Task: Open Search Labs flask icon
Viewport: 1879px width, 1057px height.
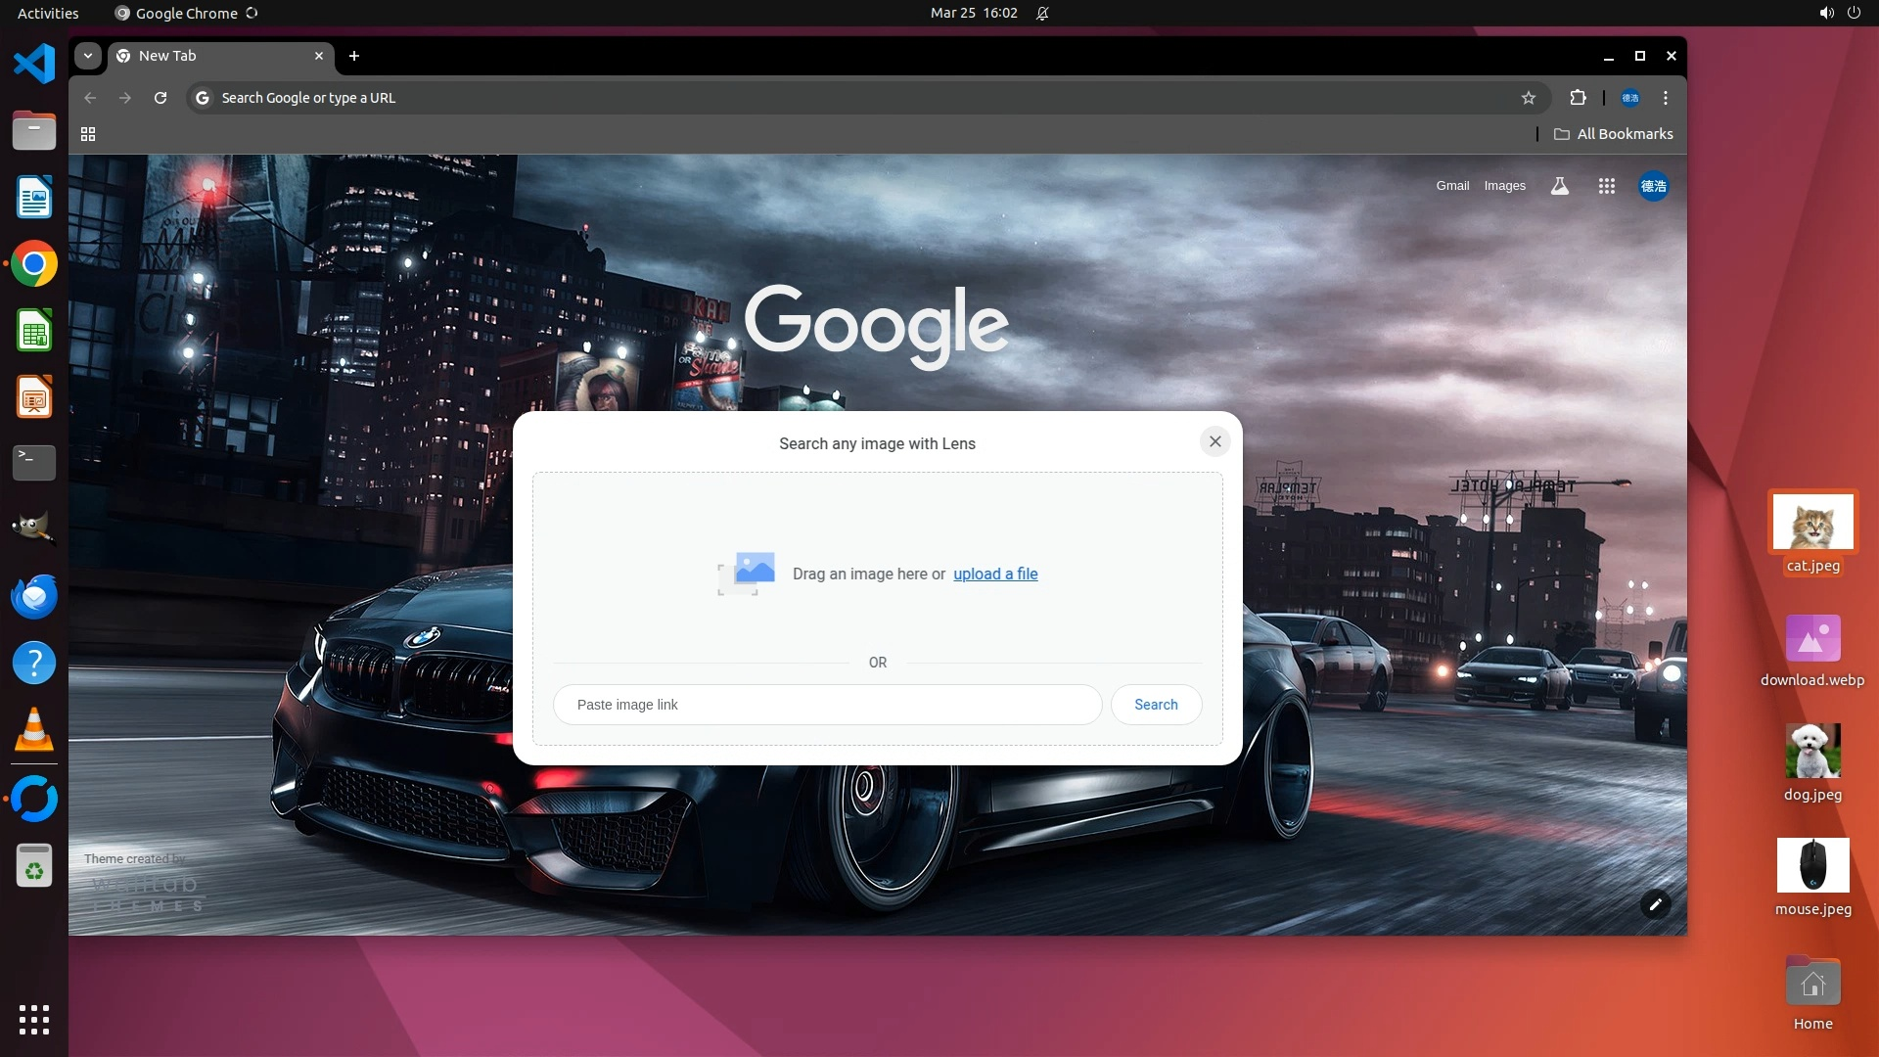Action: [x=1560, y=186]
